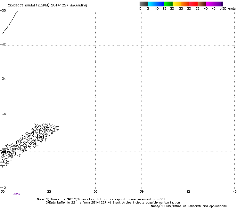Viewport: 237px width, 208px height.
Task: Click the -34 latitude axis label
Action: pos(3,79)
